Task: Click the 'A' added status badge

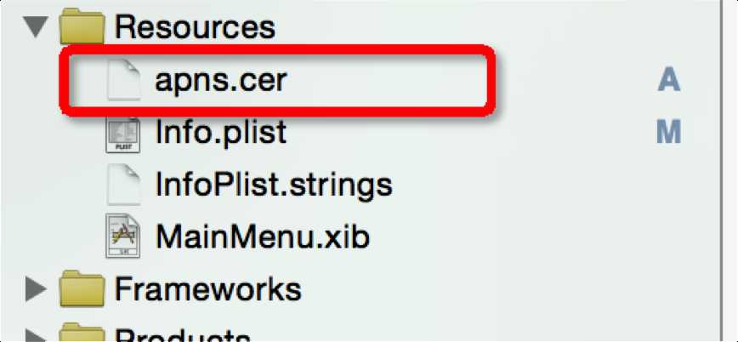Action: (x=669, y=81)
